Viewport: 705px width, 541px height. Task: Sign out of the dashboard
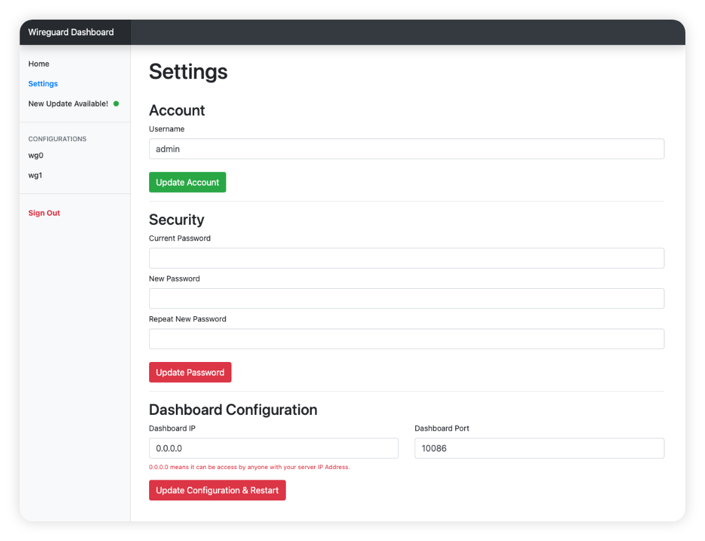coord(44,213)
